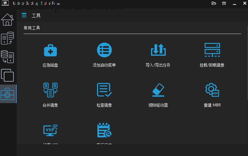Open the 导入/导出任务 arrows icon
Screen dimensions: 248x156
tap(158, 50)
